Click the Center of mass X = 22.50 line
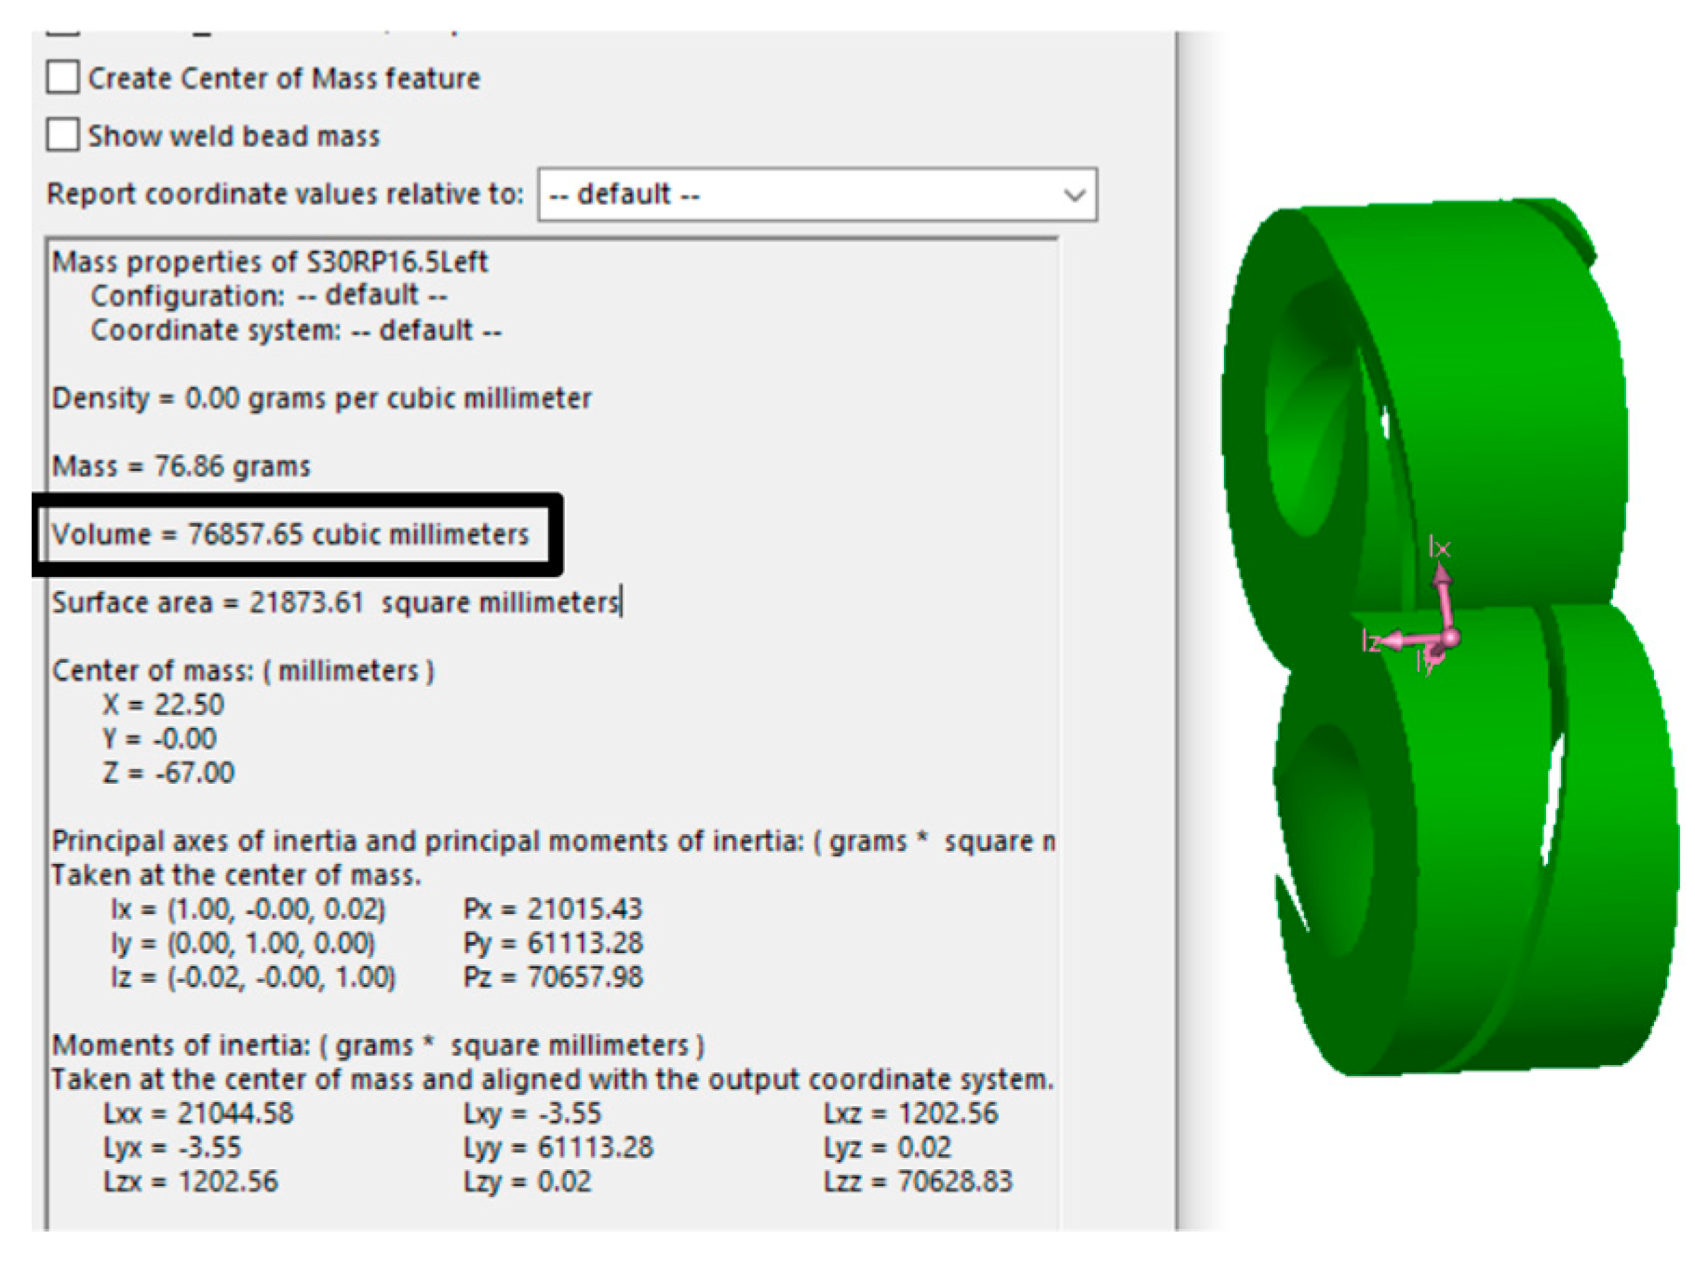This screenshot has width=1695, height=1266. 164,705
